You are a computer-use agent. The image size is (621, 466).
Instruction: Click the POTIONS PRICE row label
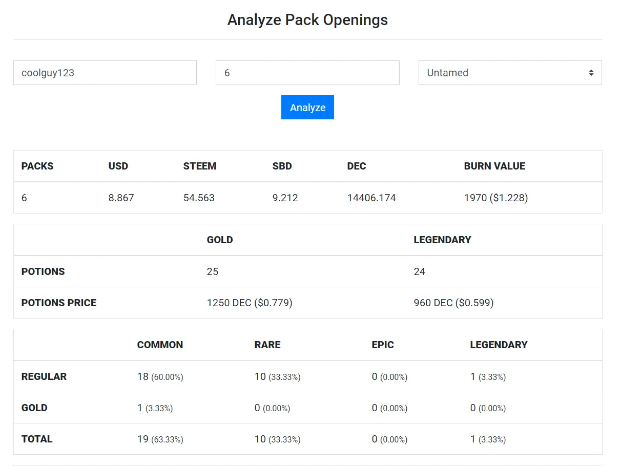pyautogui.click(x=59, y=303)
